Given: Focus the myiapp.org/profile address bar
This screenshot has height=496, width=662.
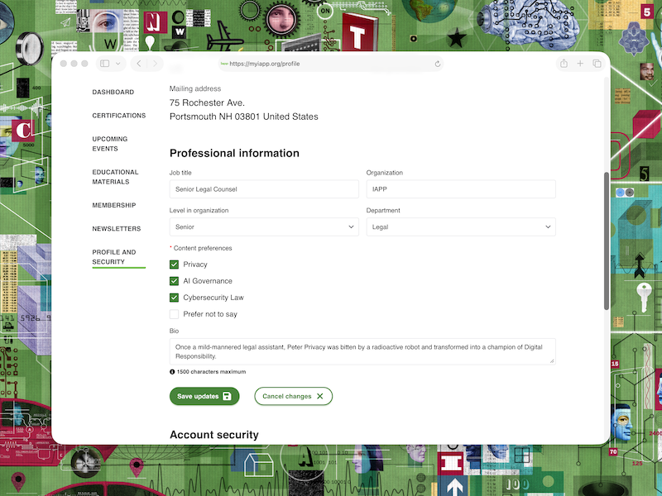Looking at the screenshot, I should coord(331,64).
